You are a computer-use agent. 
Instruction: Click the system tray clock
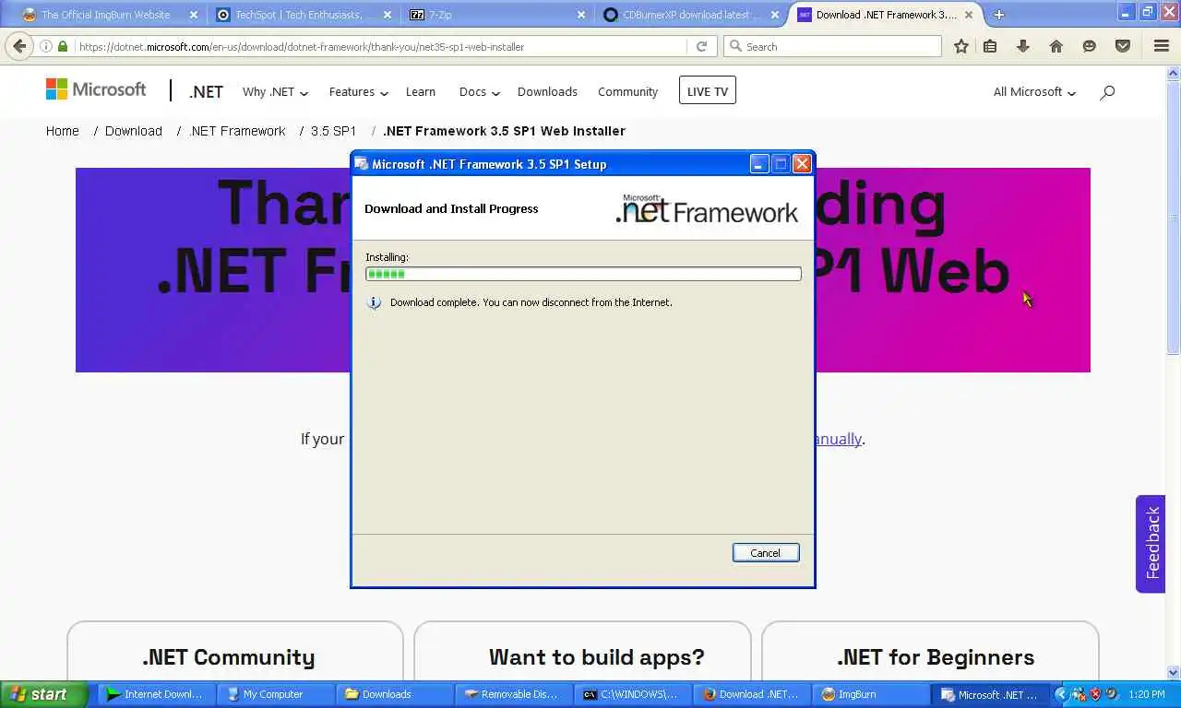click(x=1146, y=694)
